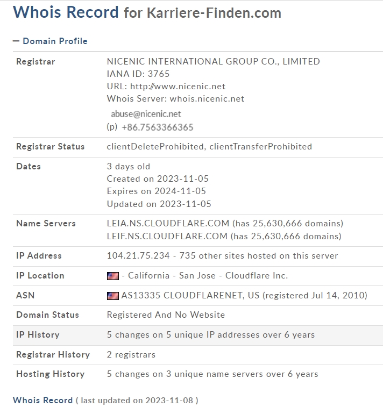Click the US flag in IP Location row
The width and height of the screenshot is (383, 407).
(x=112, y=276)
